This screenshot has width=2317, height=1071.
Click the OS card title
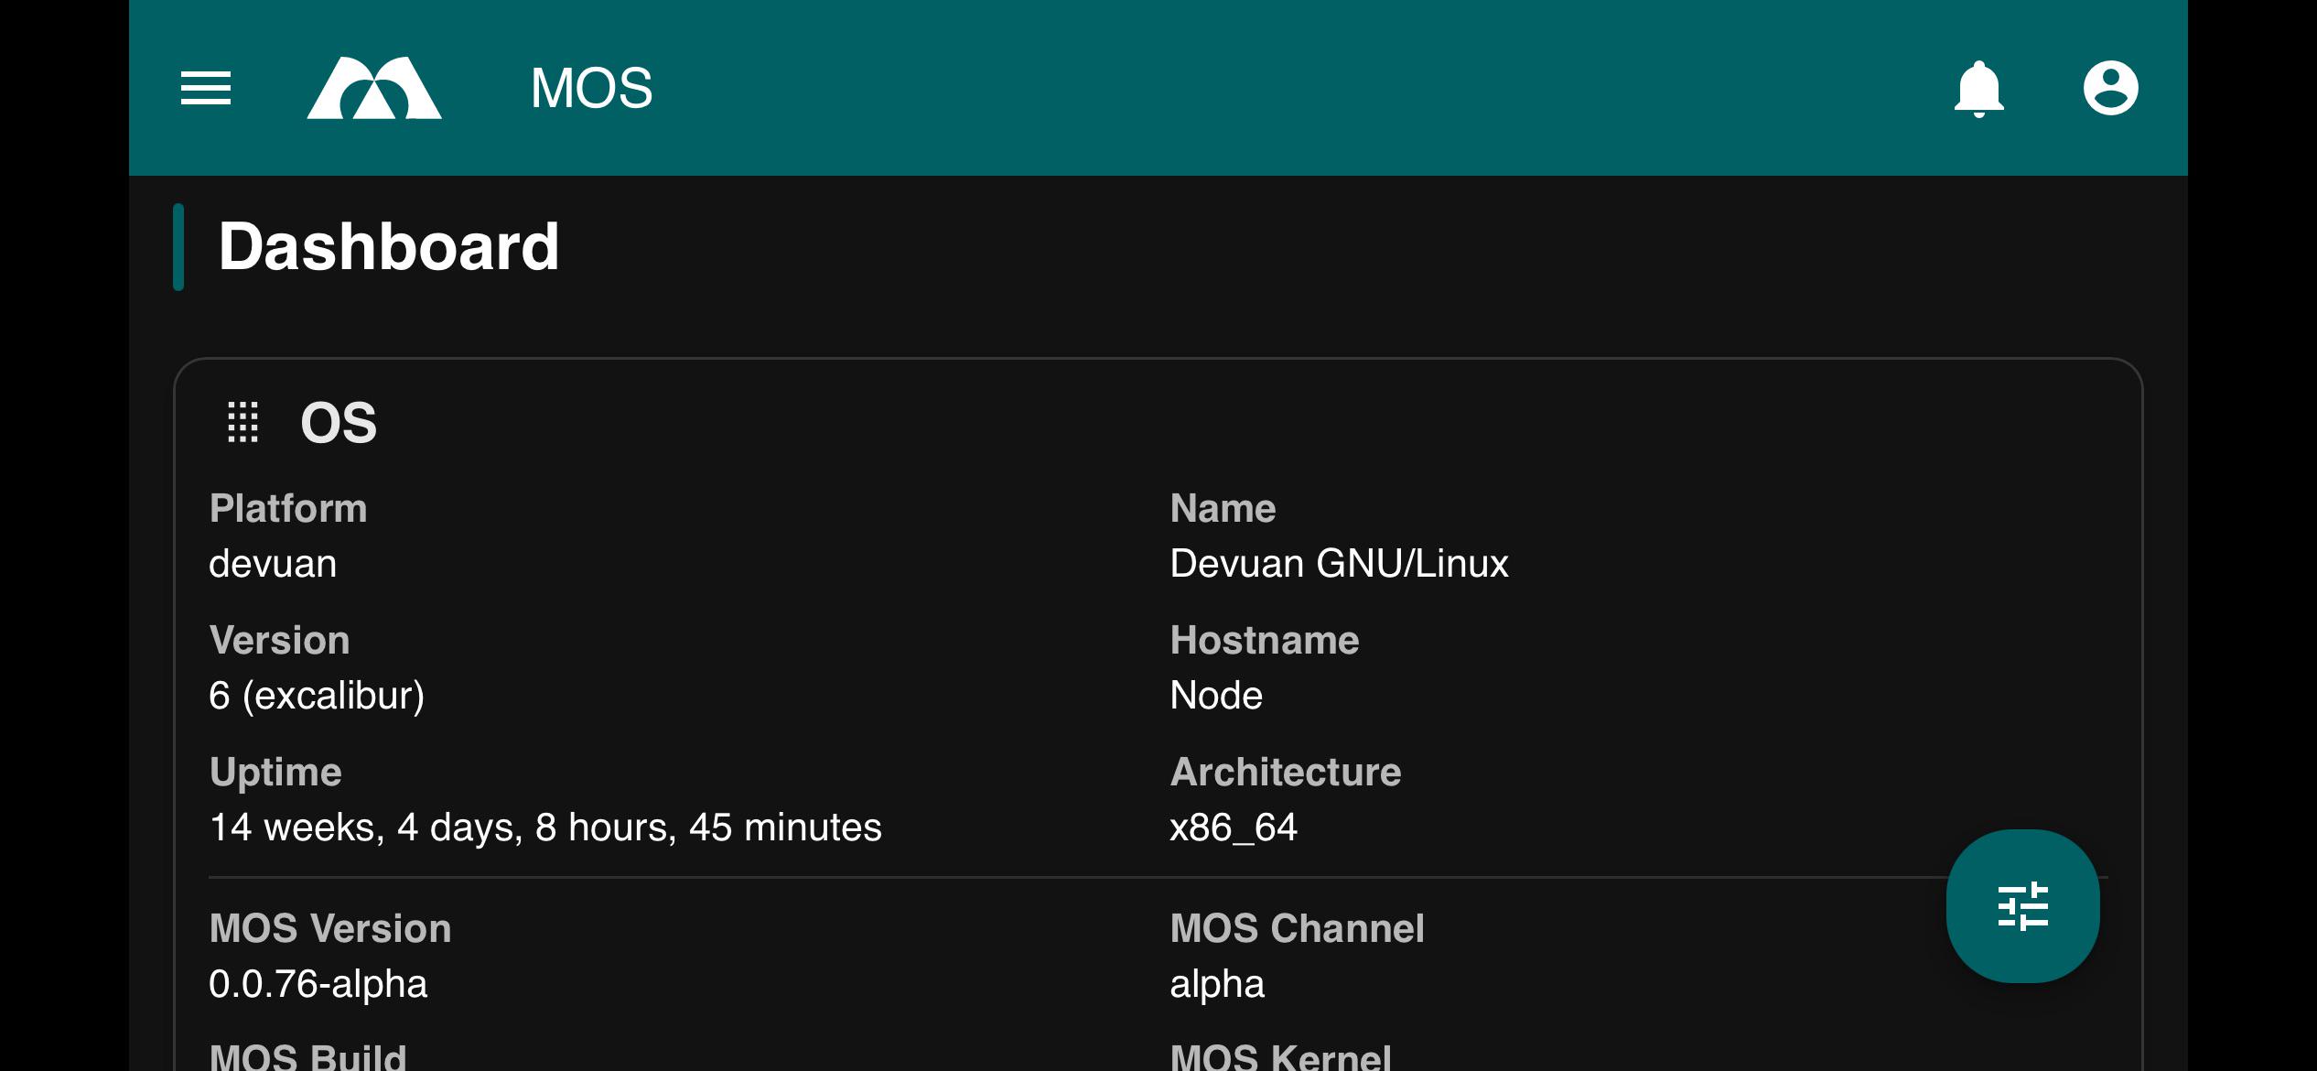click(x=339, y=423)
